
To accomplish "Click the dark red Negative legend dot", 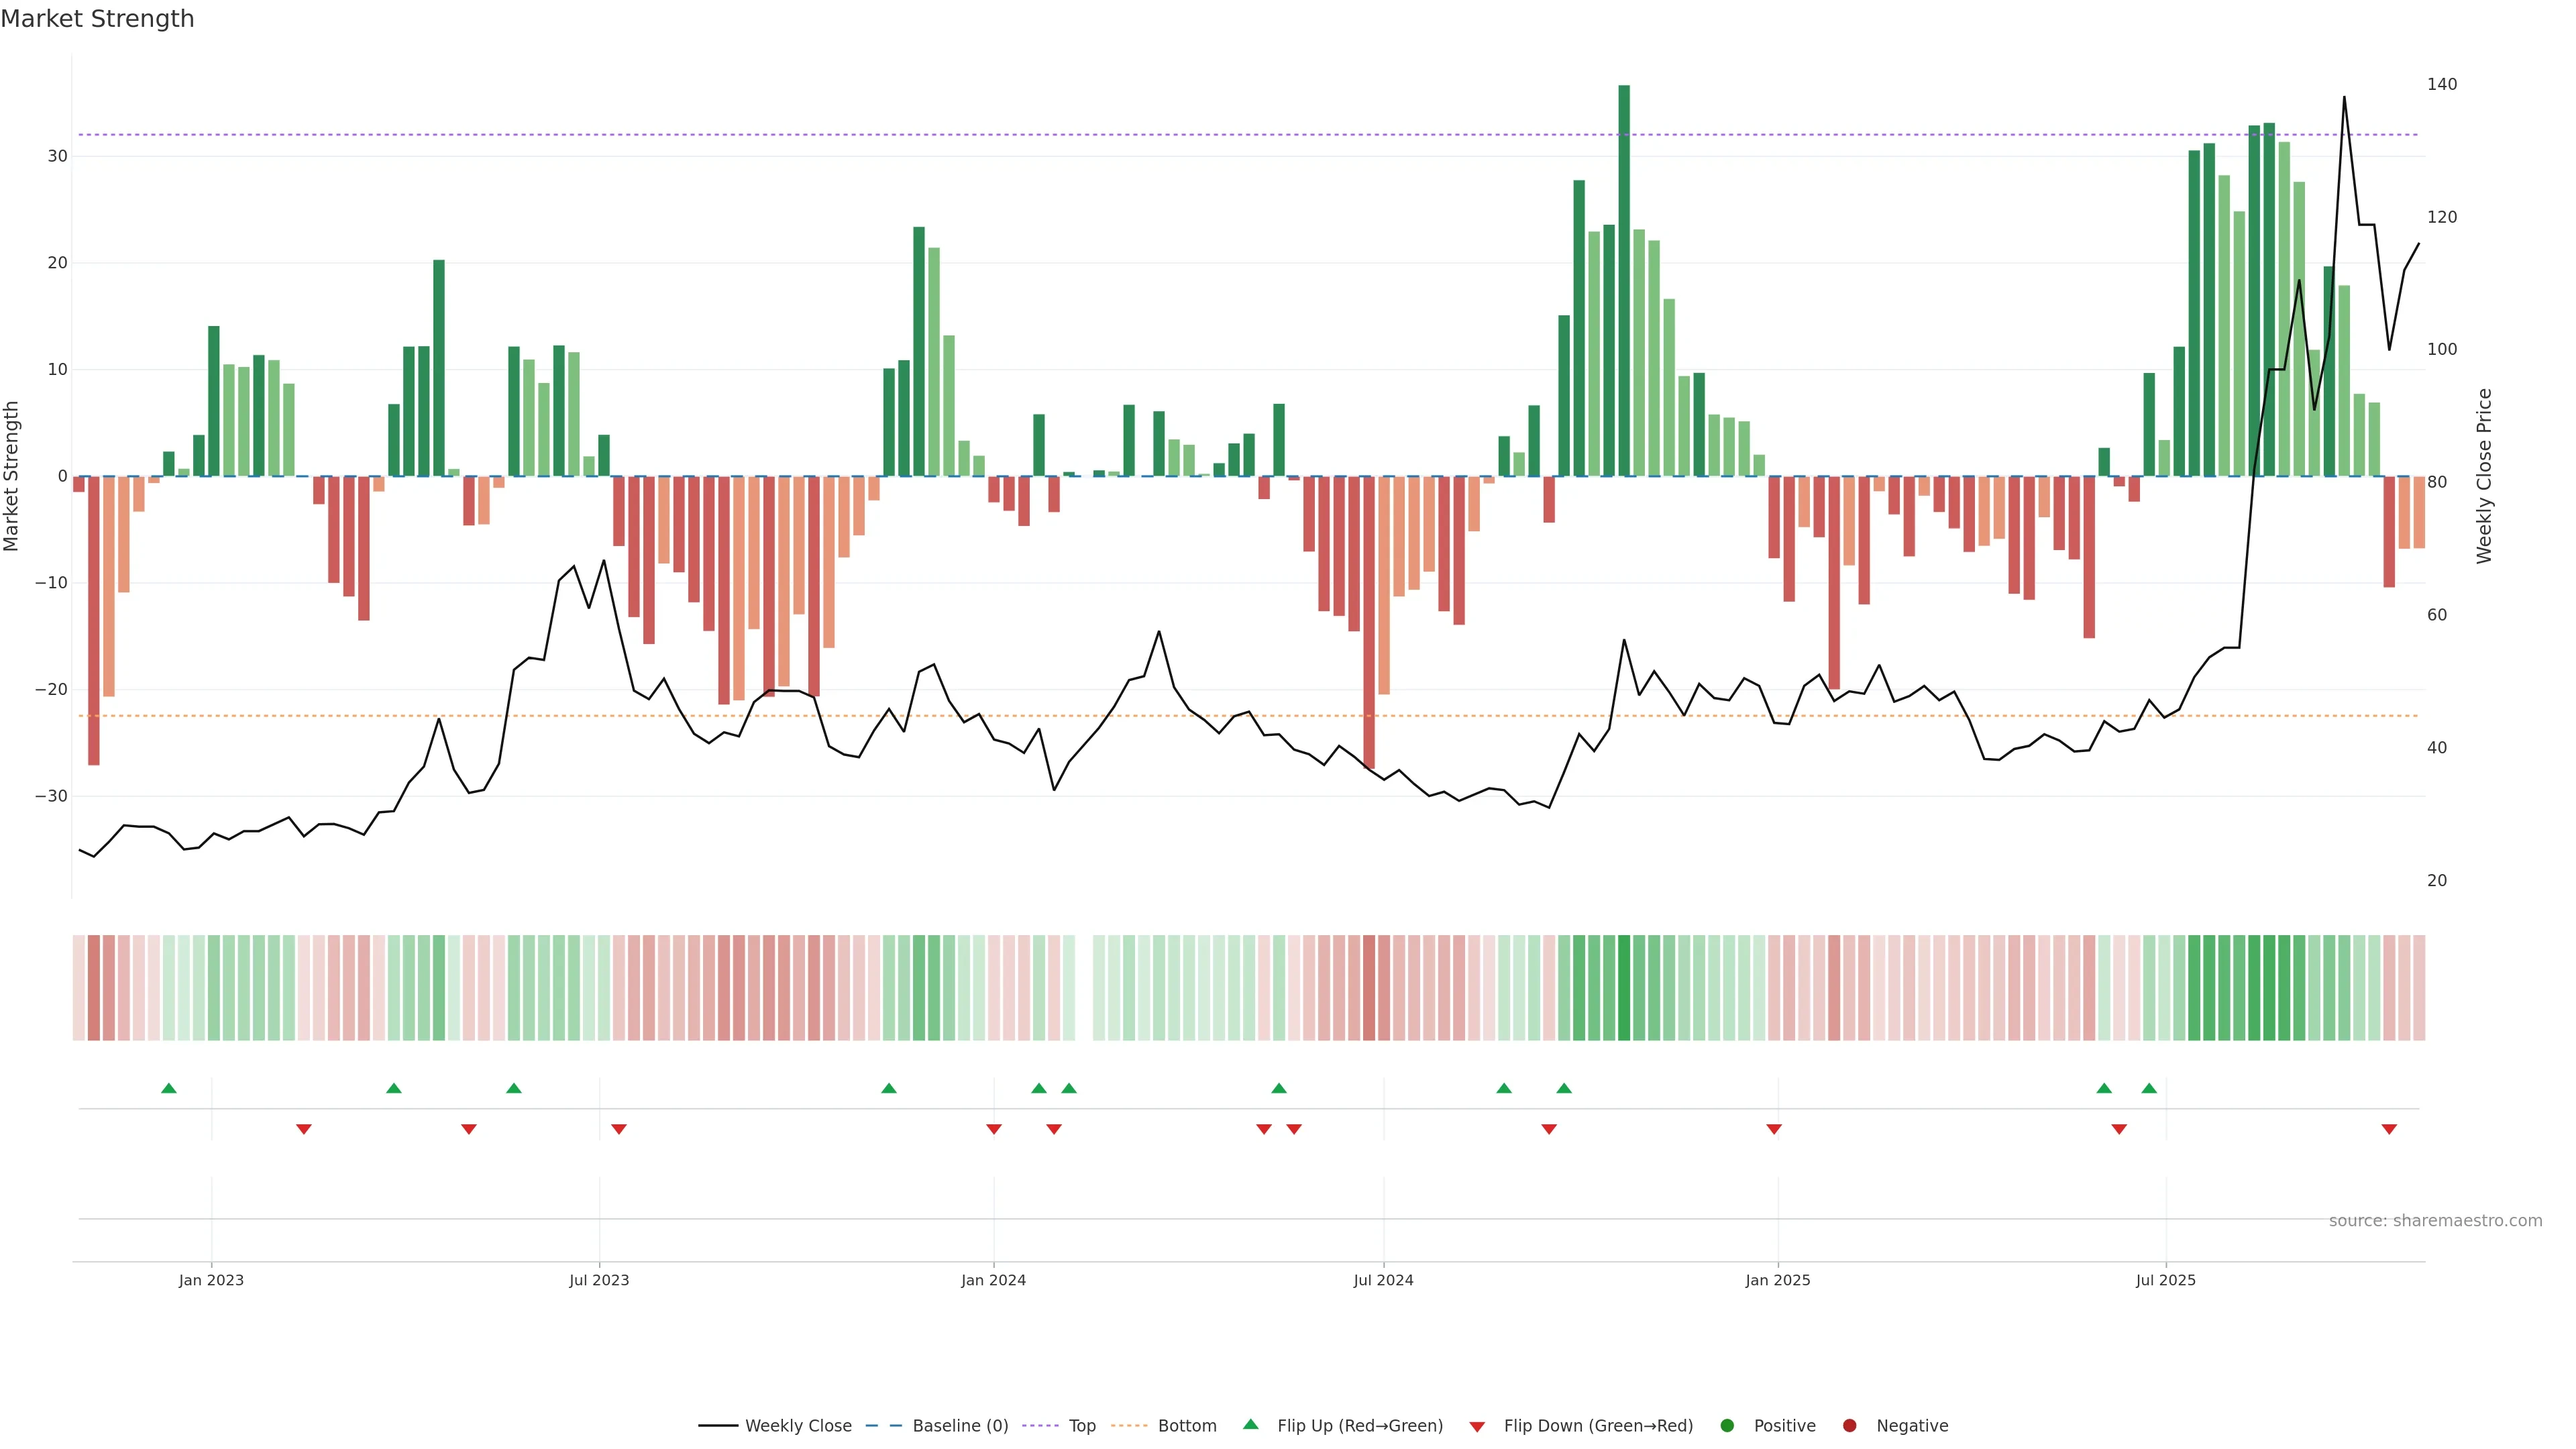I will pyautogui.click(x=1849, y=1425).
